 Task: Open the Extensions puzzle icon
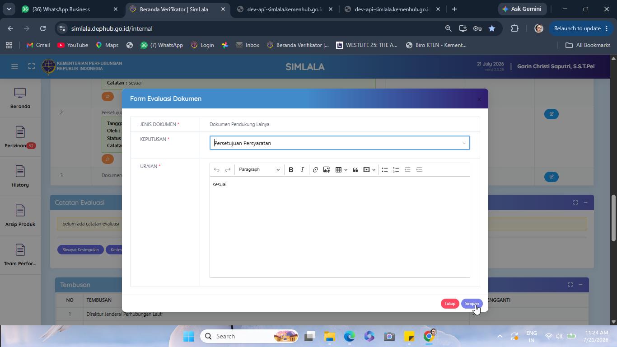click(514, 28)
